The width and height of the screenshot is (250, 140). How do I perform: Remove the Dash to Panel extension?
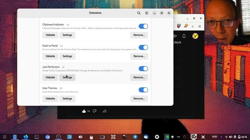pos(139,56)
